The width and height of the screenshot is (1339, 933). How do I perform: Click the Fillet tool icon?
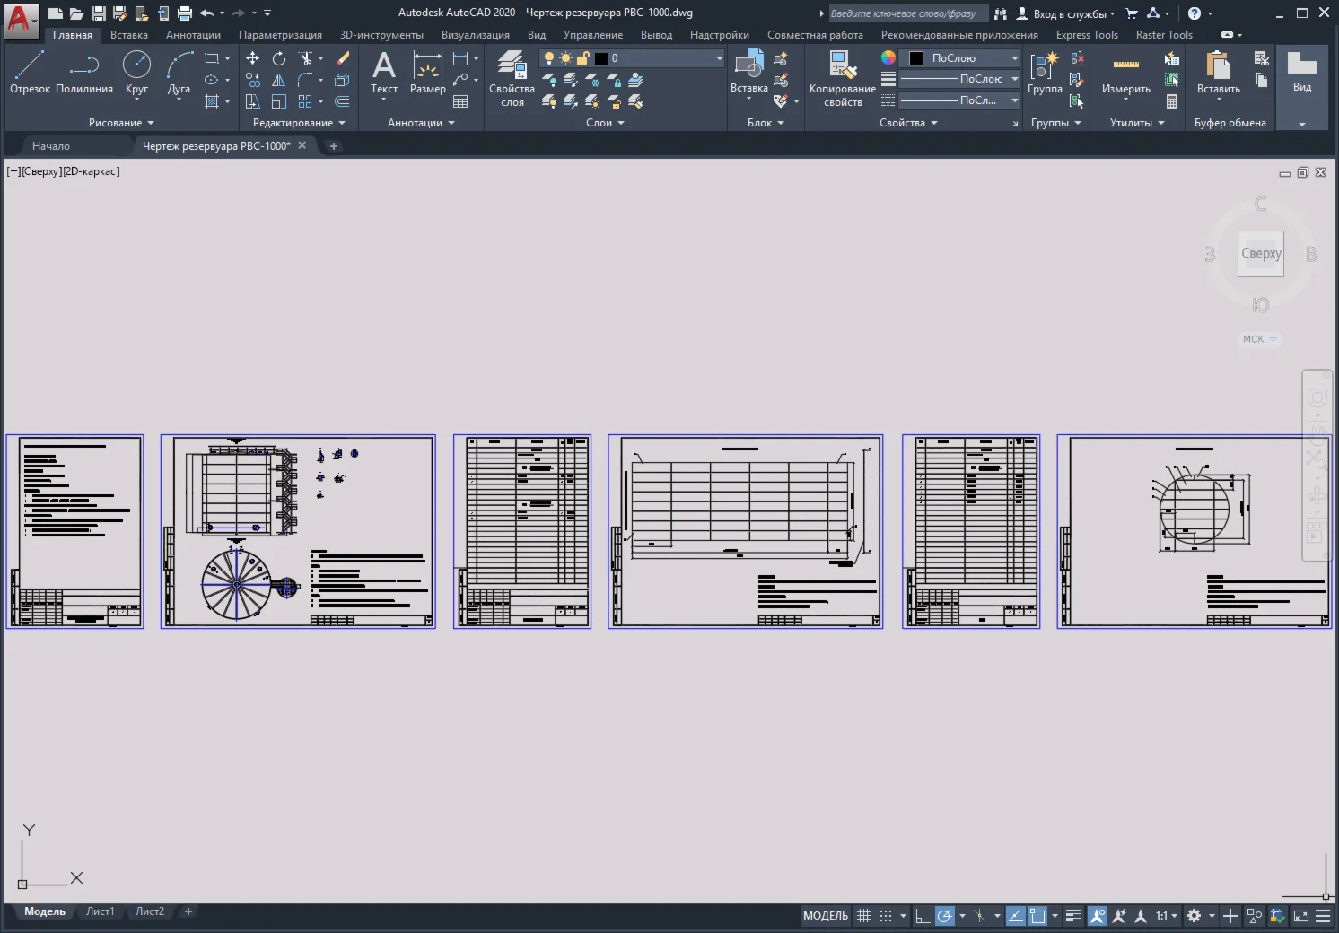[x=305, y=80]
